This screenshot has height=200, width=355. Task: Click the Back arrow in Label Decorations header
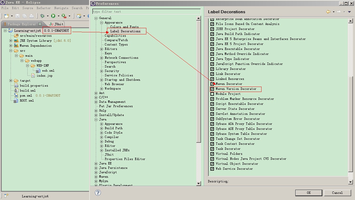(328, 12)
